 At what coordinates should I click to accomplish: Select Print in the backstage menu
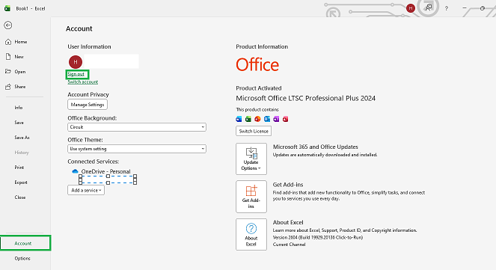[x=19, y=168]
